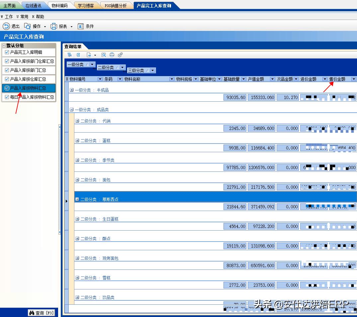Expand the 二级分类：蛋糕 group
Screen dimensions: 357x317
tap(77, 141)
